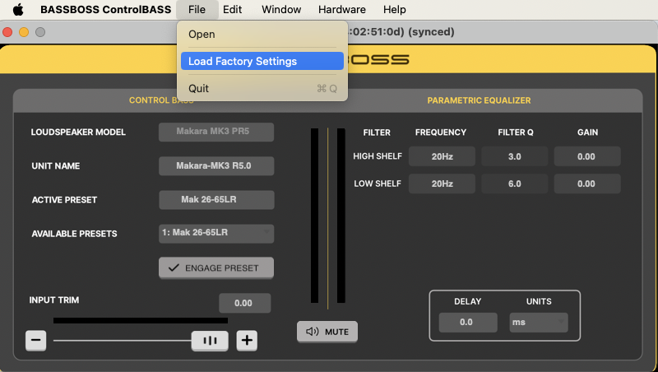Screen dimensions: 658x372
Task: Click the High Shelf frequency field
Action: coord(442,156)
